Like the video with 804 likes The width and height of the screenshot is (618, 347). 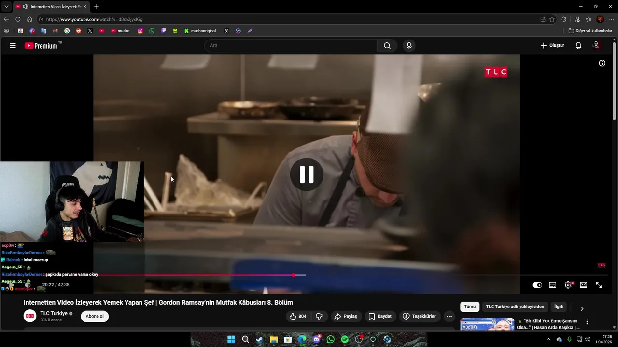click(x=298, y=317)
